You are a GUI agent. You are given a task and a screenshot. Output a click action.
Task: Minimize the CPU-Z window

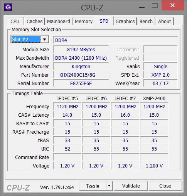click(142, 7)
